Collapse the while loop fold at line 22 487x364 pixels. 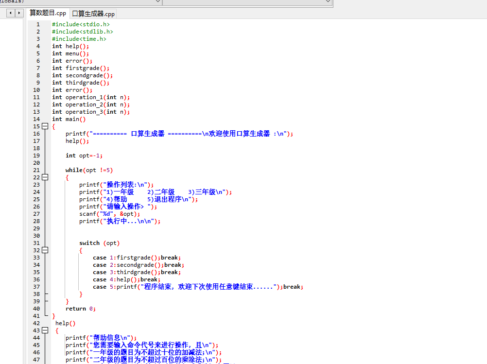pos(45,177)
